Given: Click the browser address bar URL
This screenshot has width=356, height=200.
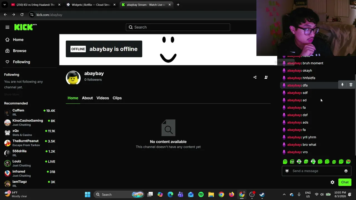Looking at the screenshot, I should coord(49,15).
